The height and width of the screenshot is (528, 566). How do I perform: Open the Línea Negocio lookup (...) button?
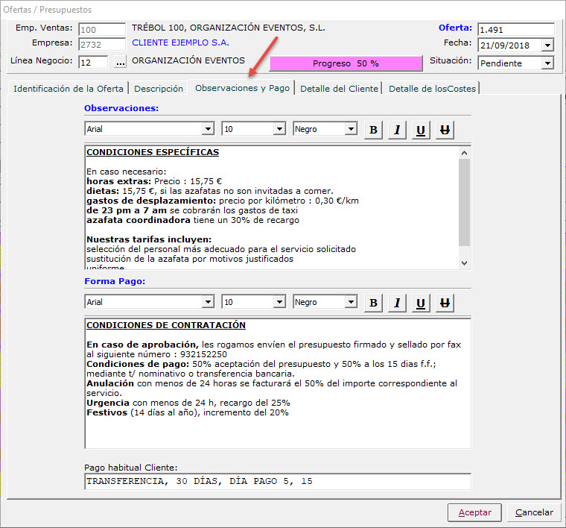pos(120,62)
